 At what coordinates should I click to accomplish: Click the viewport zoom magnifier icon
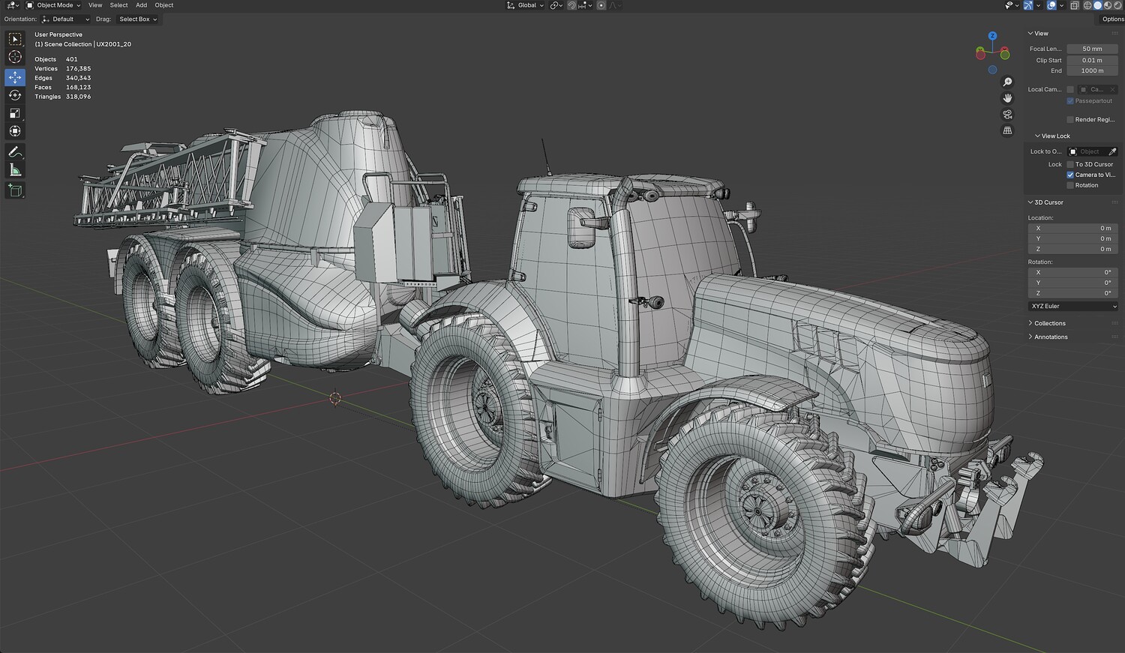point(1008,82)
